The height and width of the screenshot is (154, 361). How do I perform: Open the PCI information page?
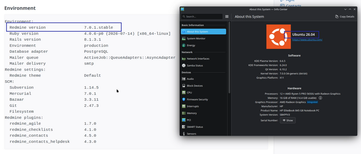click(203, 120)
